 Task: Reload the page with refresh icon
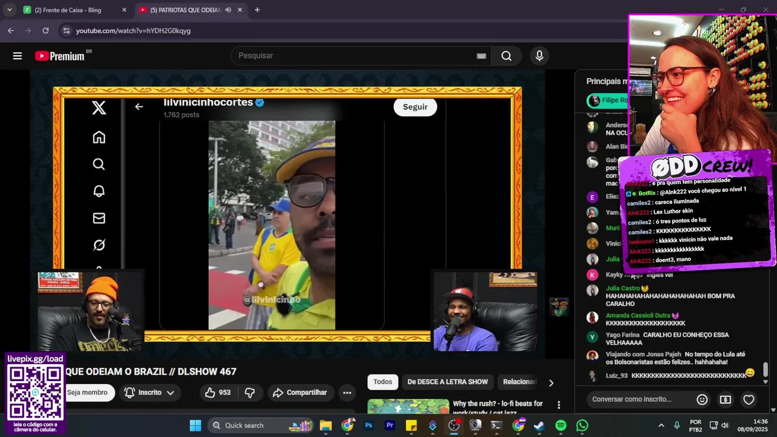(46, 30)
